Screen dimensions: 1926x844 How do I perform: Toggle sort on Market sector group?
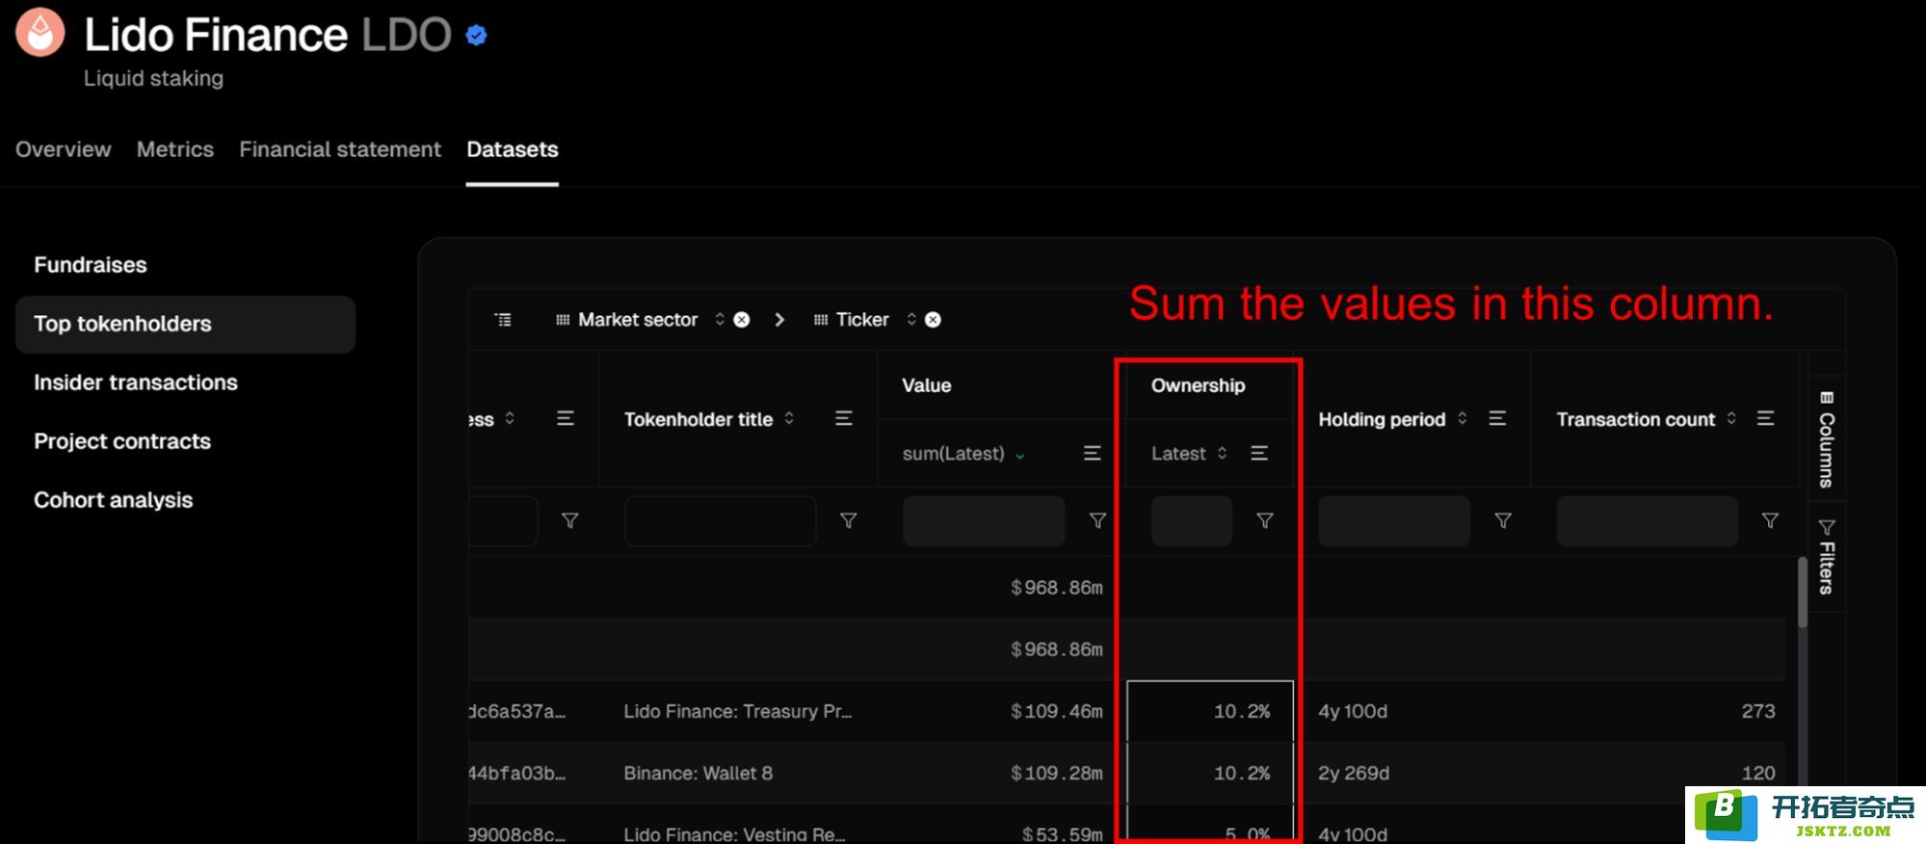coord(720,319)
